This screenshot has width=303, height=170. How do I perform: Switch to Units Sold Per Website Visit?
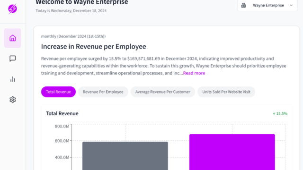click(226, 92)
